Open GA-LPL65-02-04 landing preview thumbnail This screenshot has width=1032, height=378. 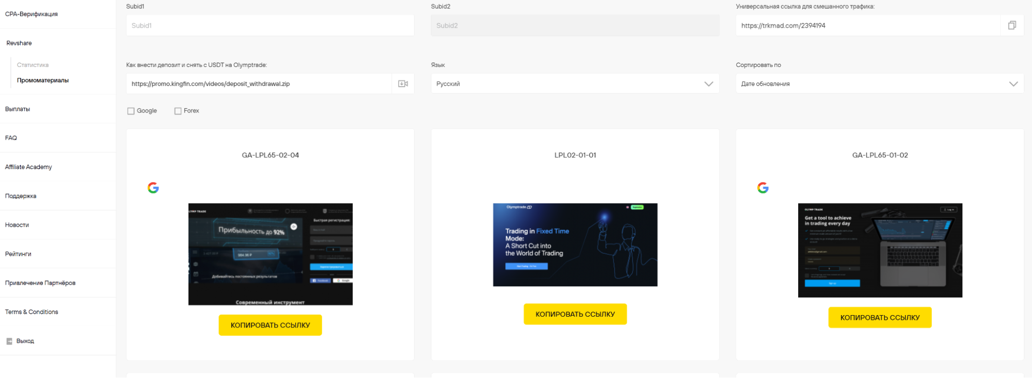tap(271, 254)
